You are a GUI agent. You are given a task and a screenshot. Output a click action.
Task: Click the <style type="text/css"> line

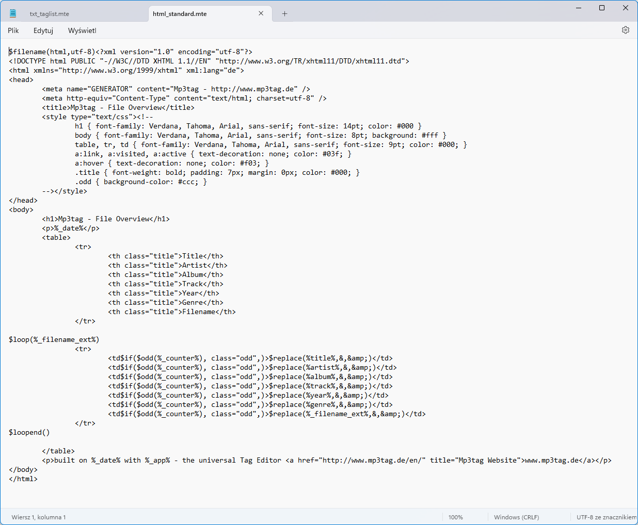click(x=98, y=117)
